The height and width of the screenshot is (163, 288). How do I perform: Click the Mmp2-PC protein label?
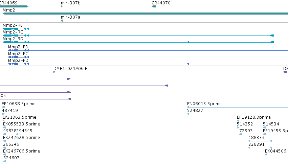point(18,53)
